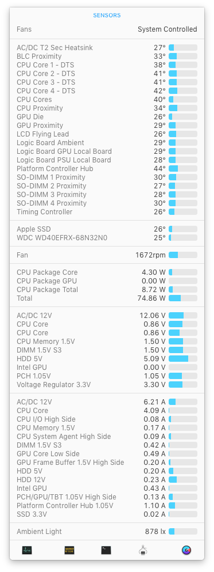
Task: Click the GPU Core Low Side current row
Action: (107, 454)
